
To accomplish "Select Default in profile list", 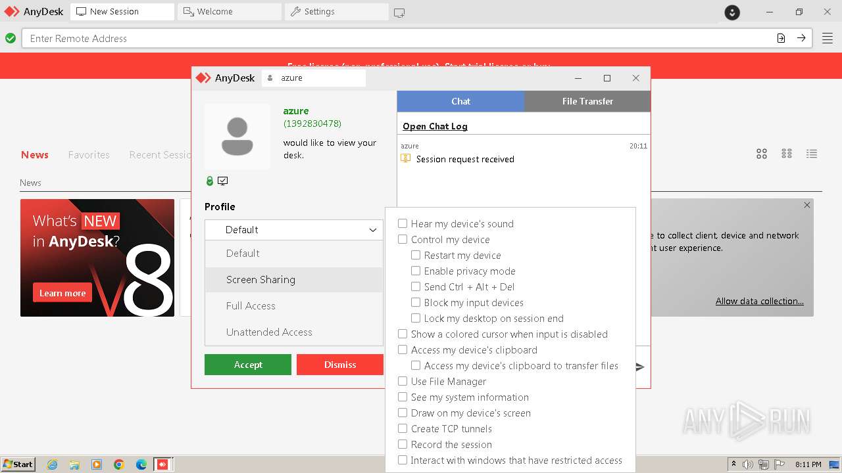I will tap(294, 254).
